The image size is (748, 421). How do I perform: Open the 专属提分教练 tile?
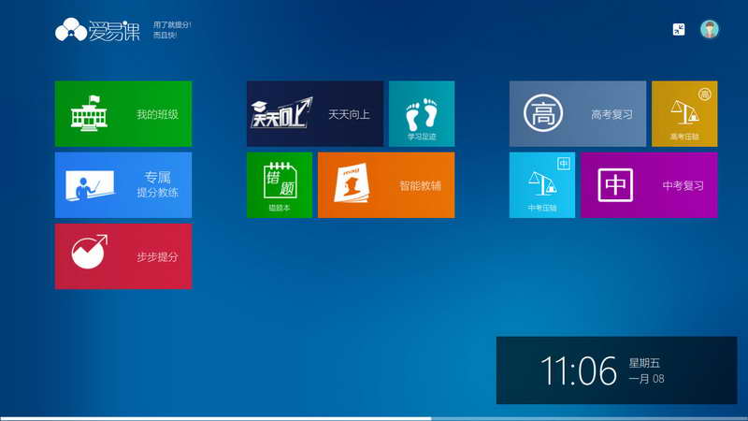tap(123, 185)
